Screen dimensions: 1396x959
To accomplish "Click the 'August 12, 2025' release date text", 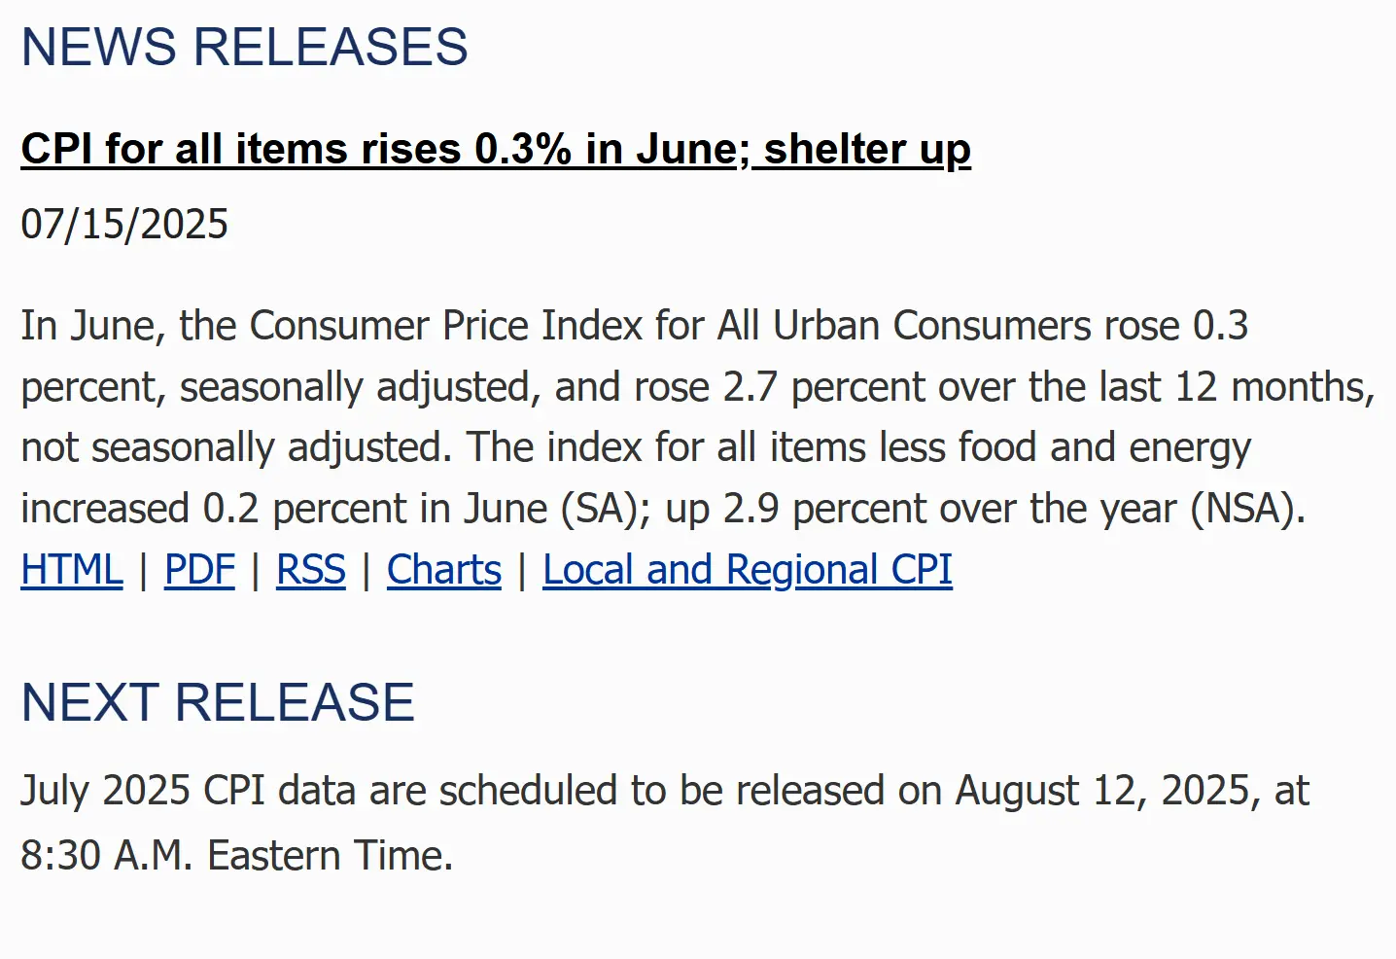I will click(x=1102, y=791).
